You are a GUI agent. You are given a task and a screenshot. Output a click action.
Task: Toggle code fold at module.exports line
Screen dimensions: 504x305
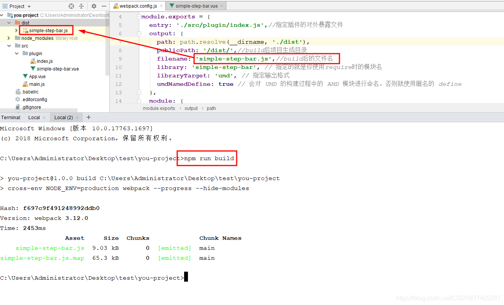coord(139,17)
